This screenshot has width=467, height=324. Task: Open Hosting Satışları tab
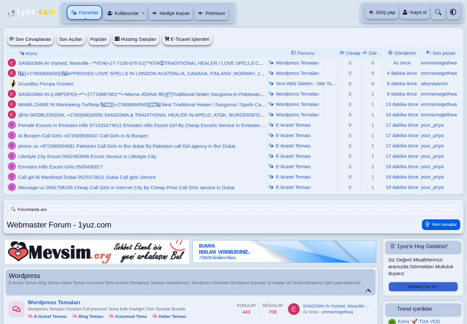pos(136,39)
